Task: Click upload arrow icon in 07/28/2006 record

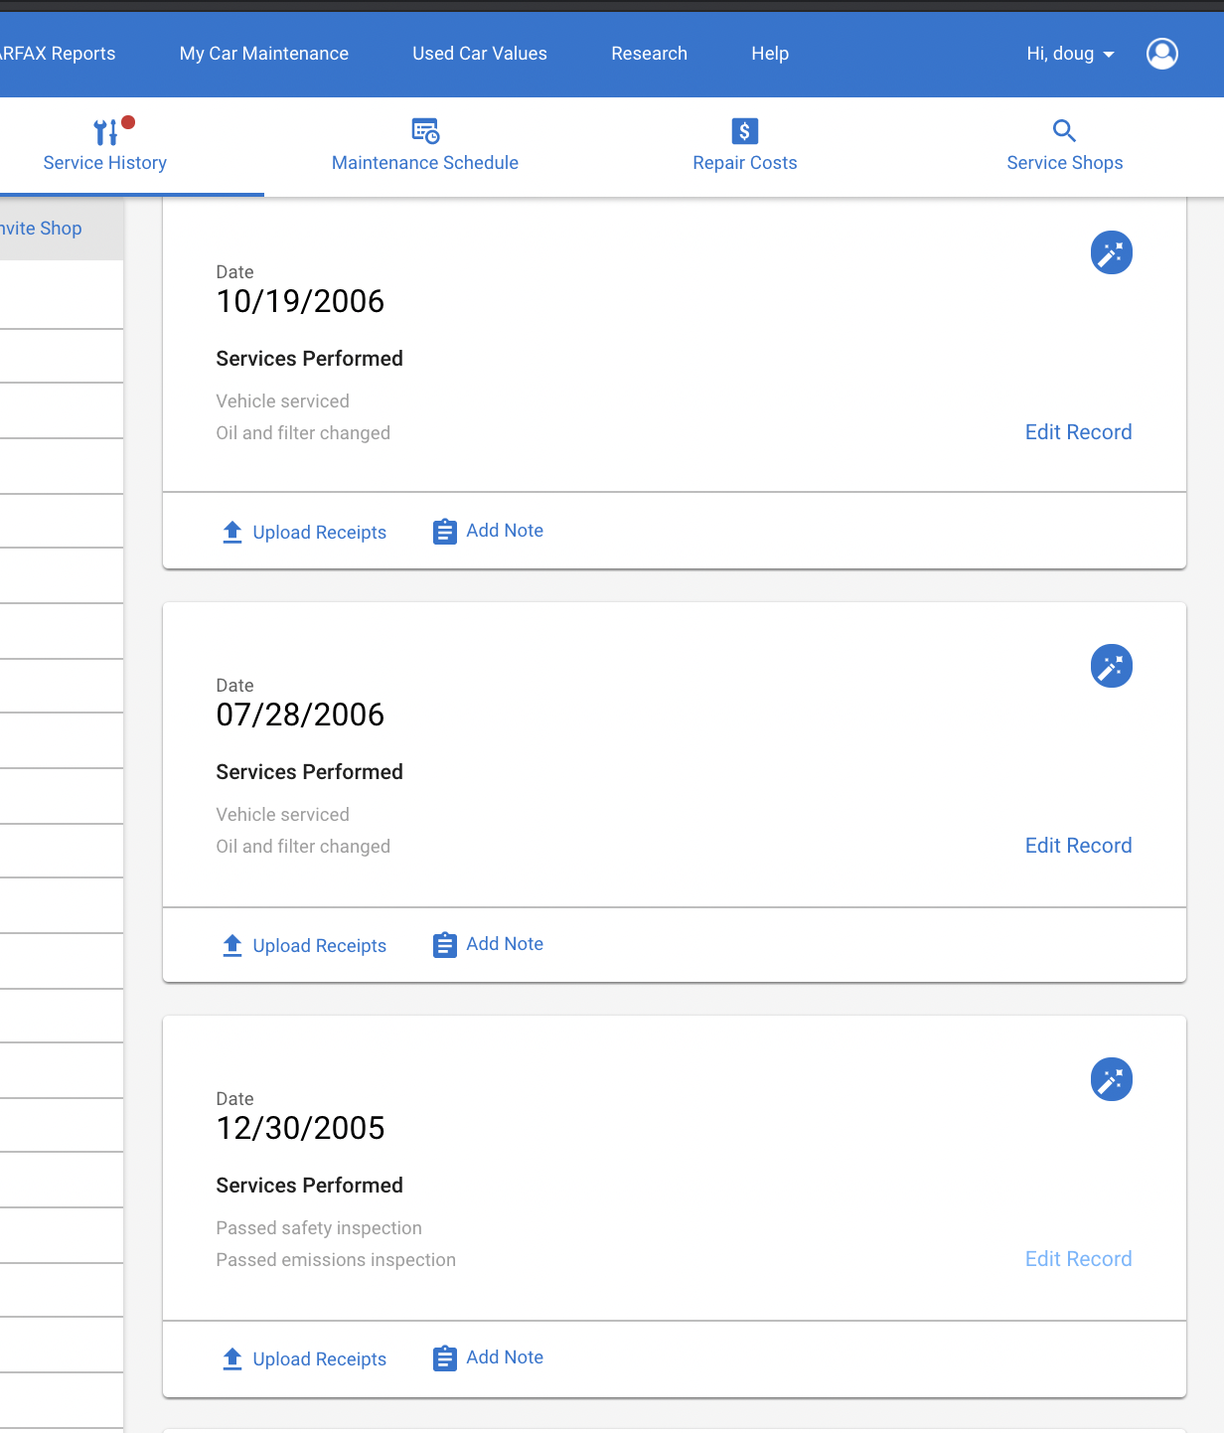Action: 232,945
